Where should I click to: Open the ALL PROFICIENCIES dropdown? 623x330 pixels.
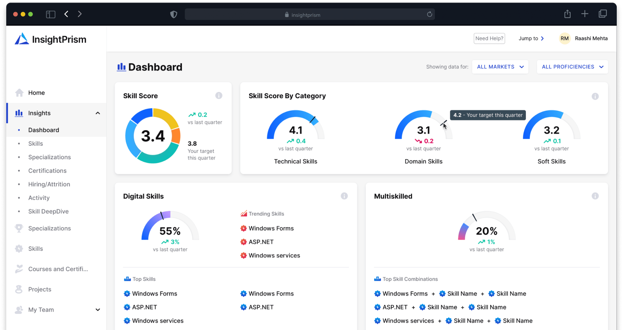[x=572, y=67]
